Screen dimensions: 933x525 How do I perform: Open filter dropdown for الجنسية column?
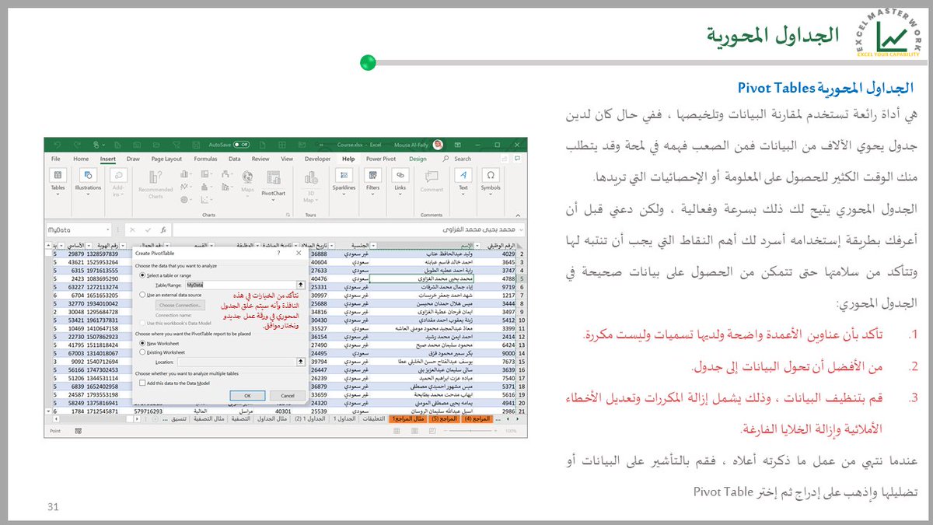click(331, 246)
